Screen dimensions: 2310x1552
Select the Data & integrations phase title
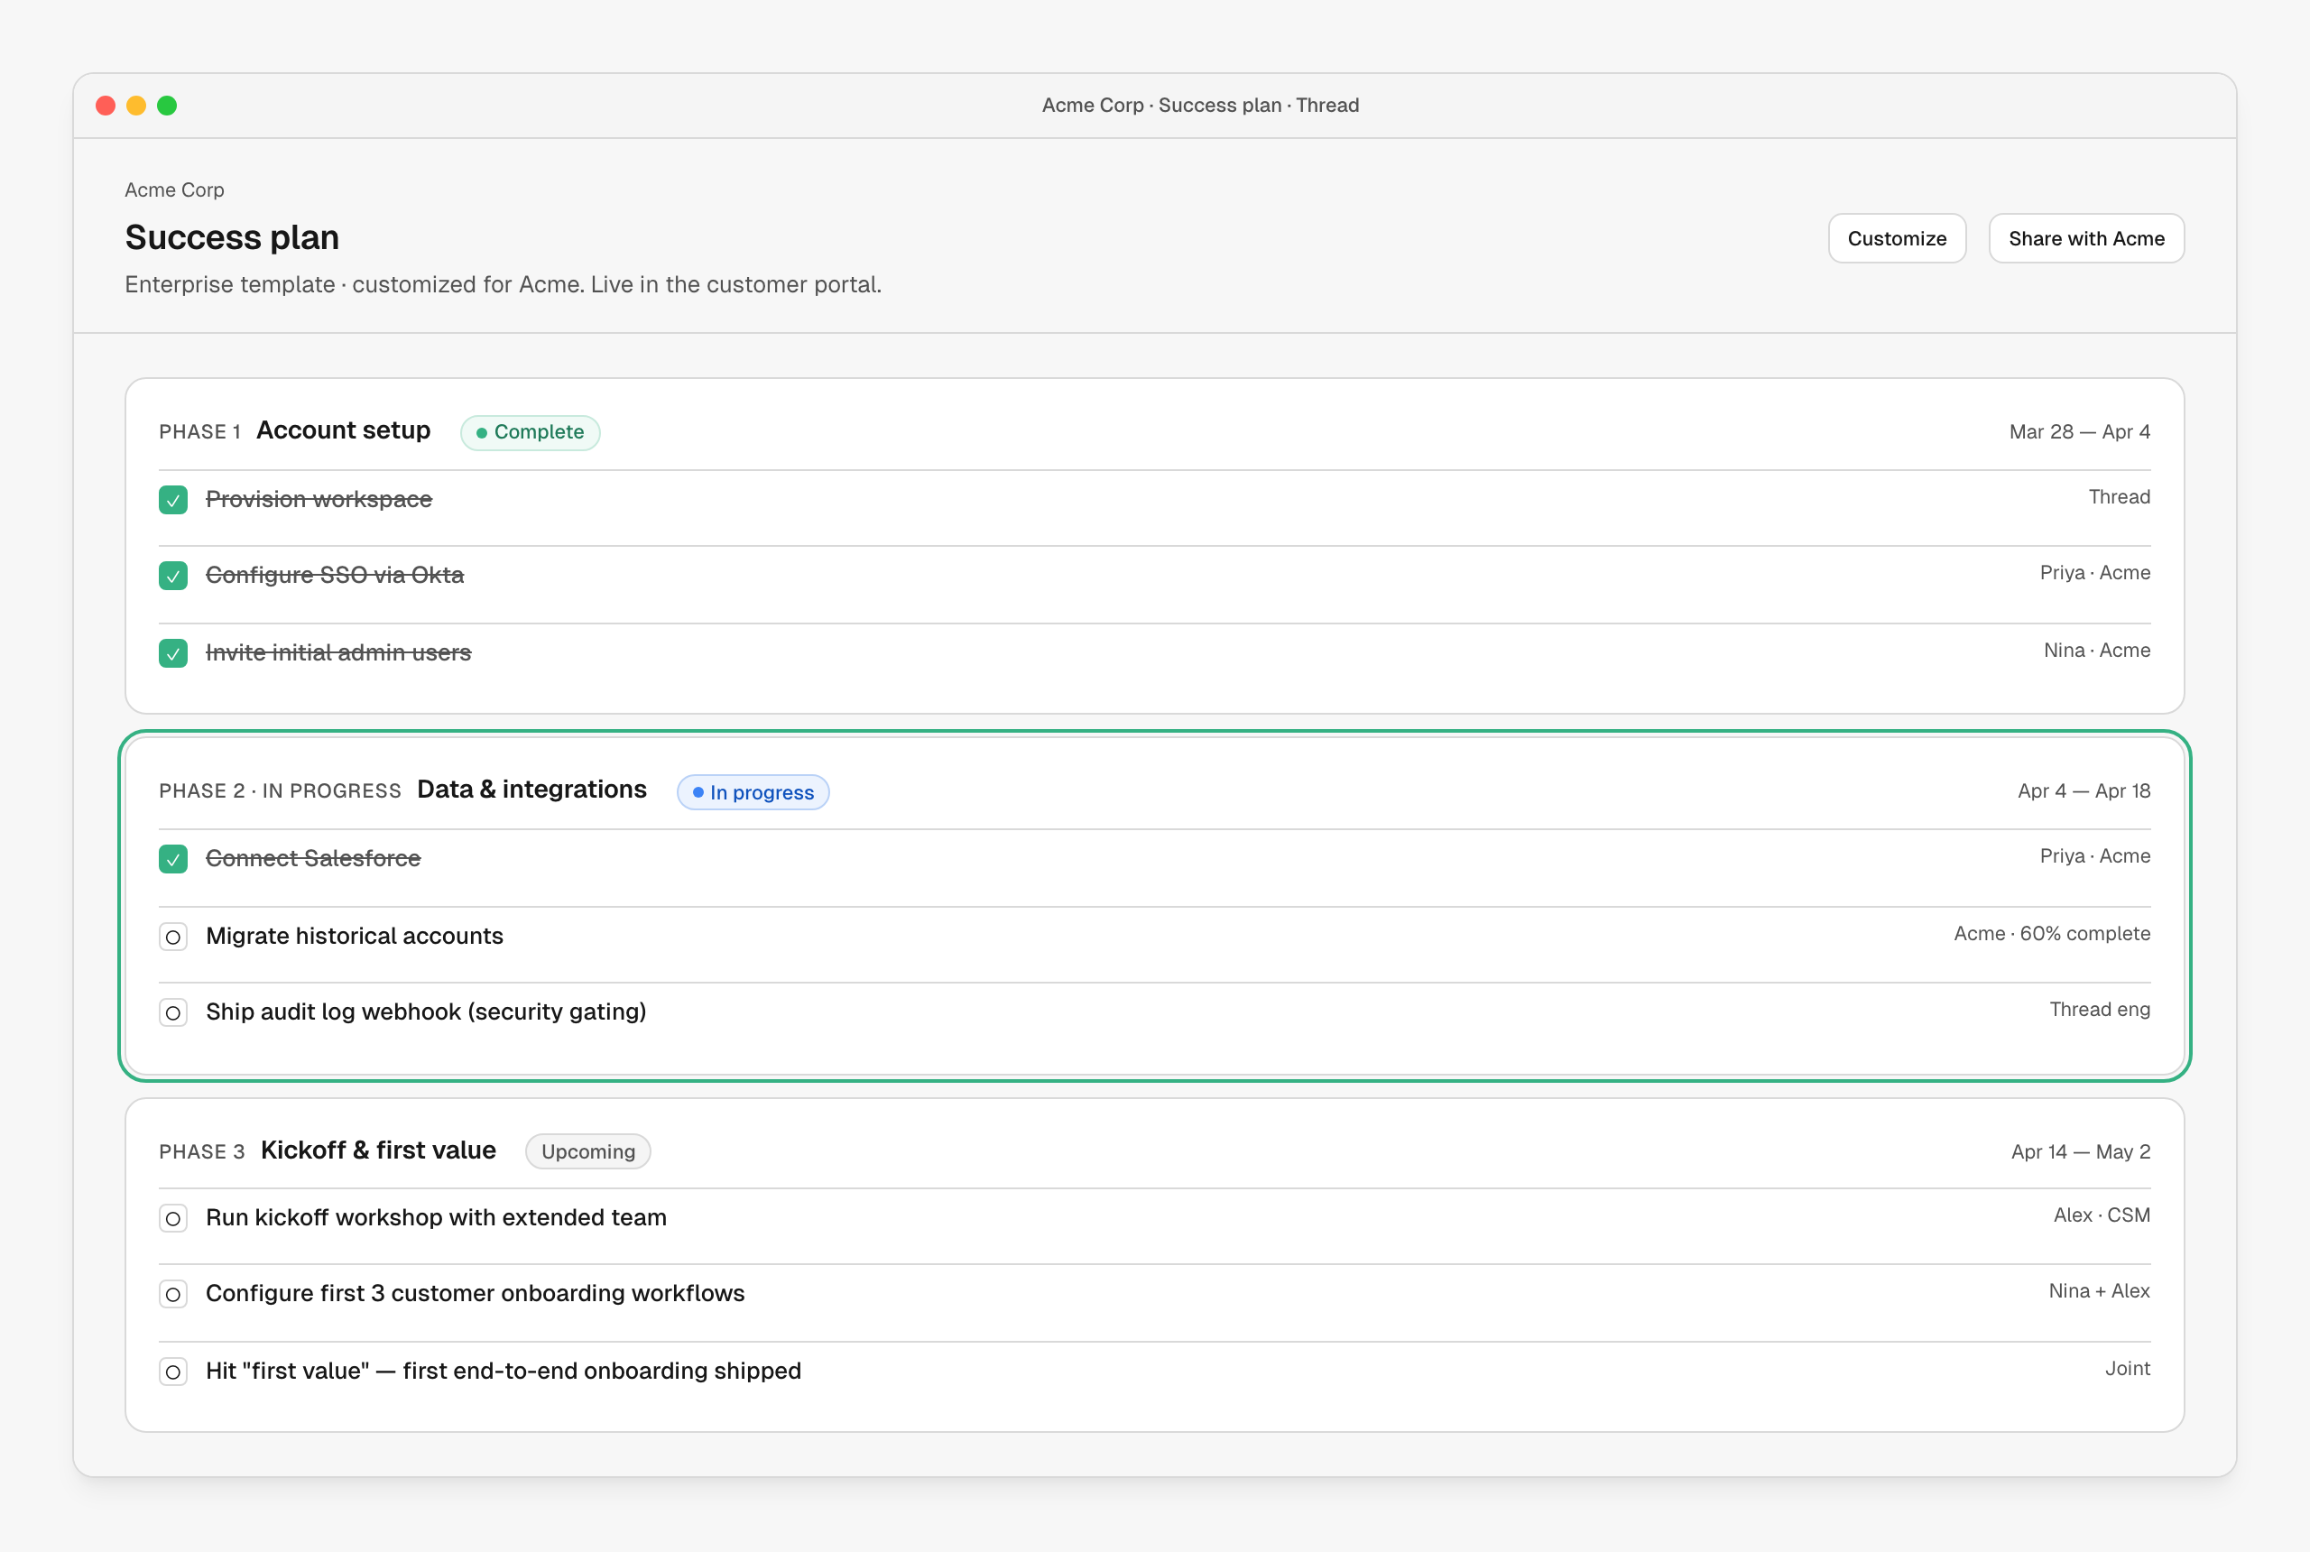click(531, 789)
